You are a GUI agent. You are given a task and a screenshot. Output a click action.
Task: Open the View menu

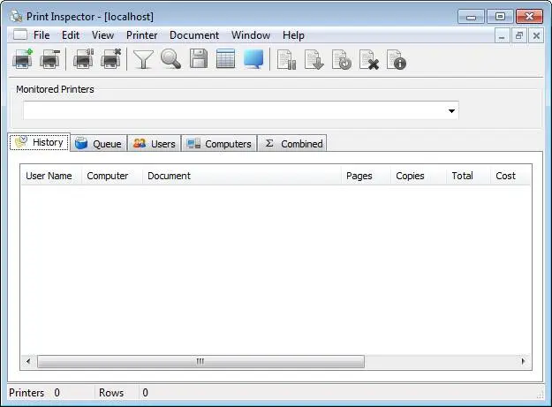102,35
